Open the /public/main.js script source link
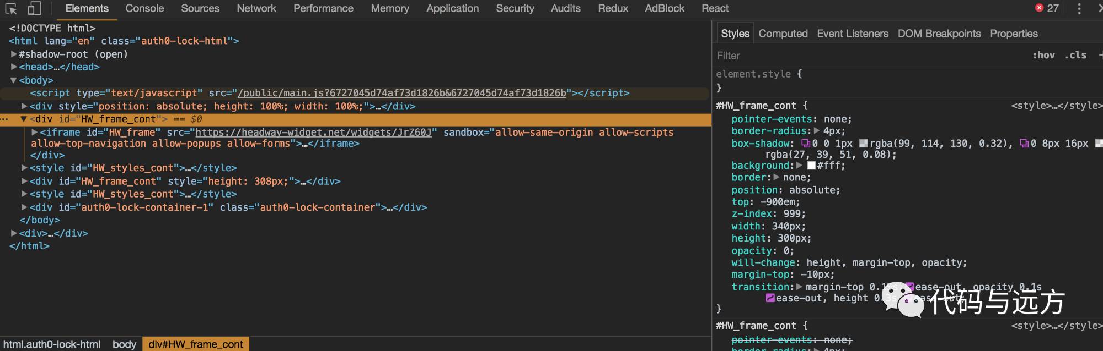Image resolution: width=1103 pixels, height=351 pixels. click(x=401, y=93)
